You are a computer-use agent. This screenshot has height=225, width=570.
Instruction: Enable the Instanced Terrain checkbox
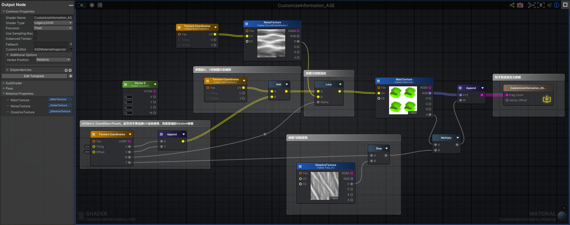coord(35,38)
